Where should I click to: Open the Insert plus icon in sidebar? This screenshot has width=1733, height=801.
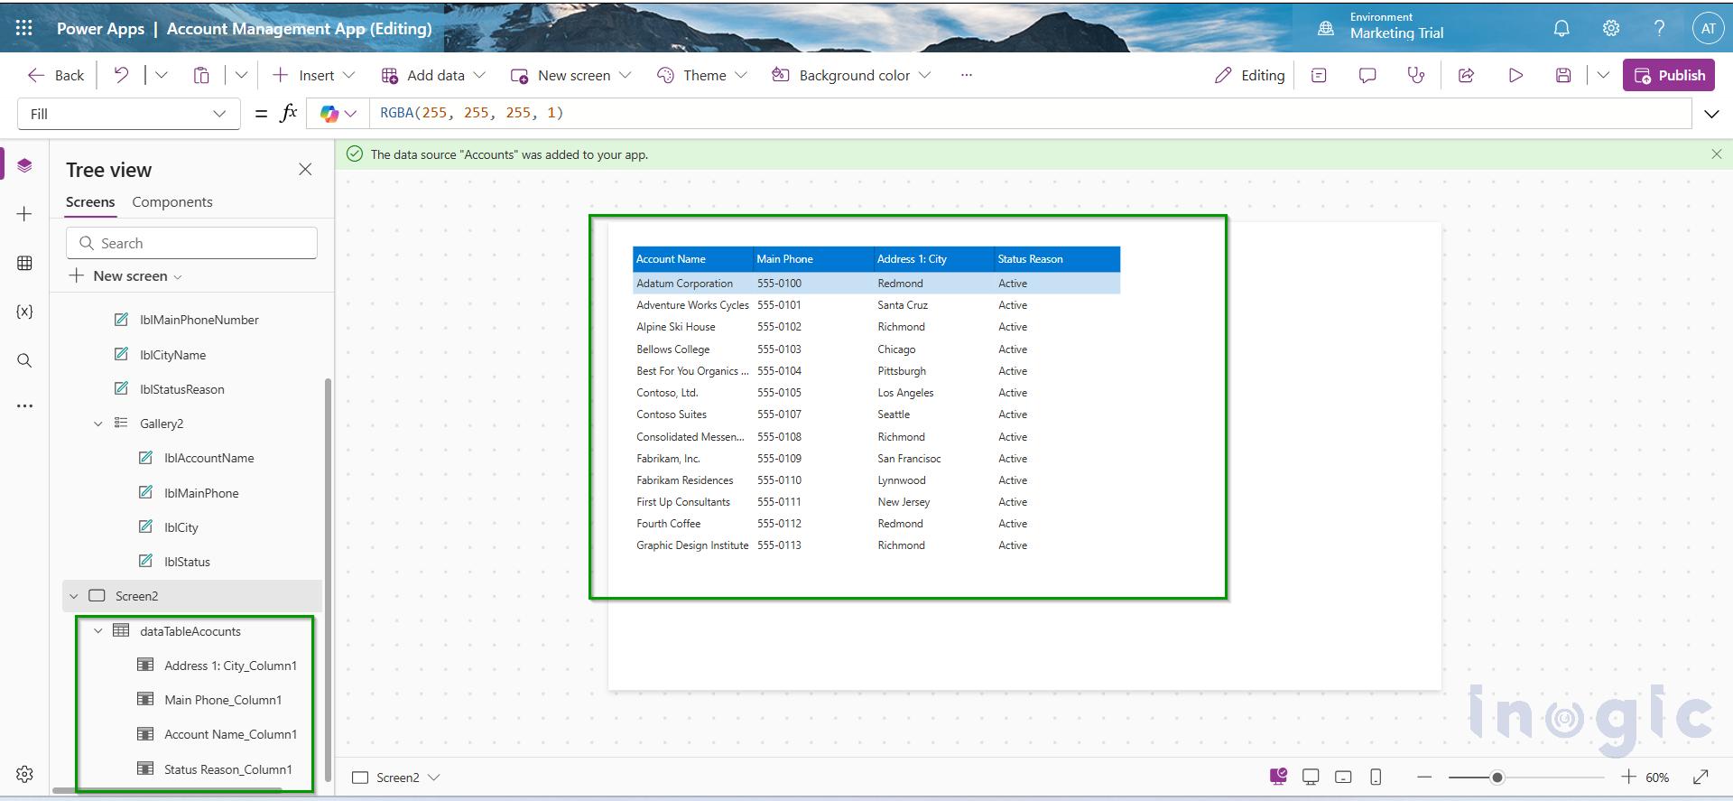pos(24,214)
